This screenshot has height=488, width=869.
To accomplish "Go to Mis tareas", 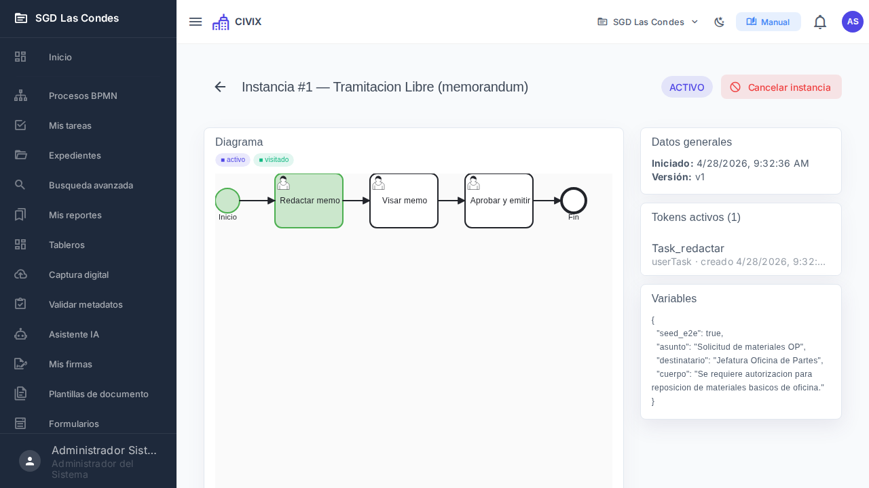I will [88, 125].
